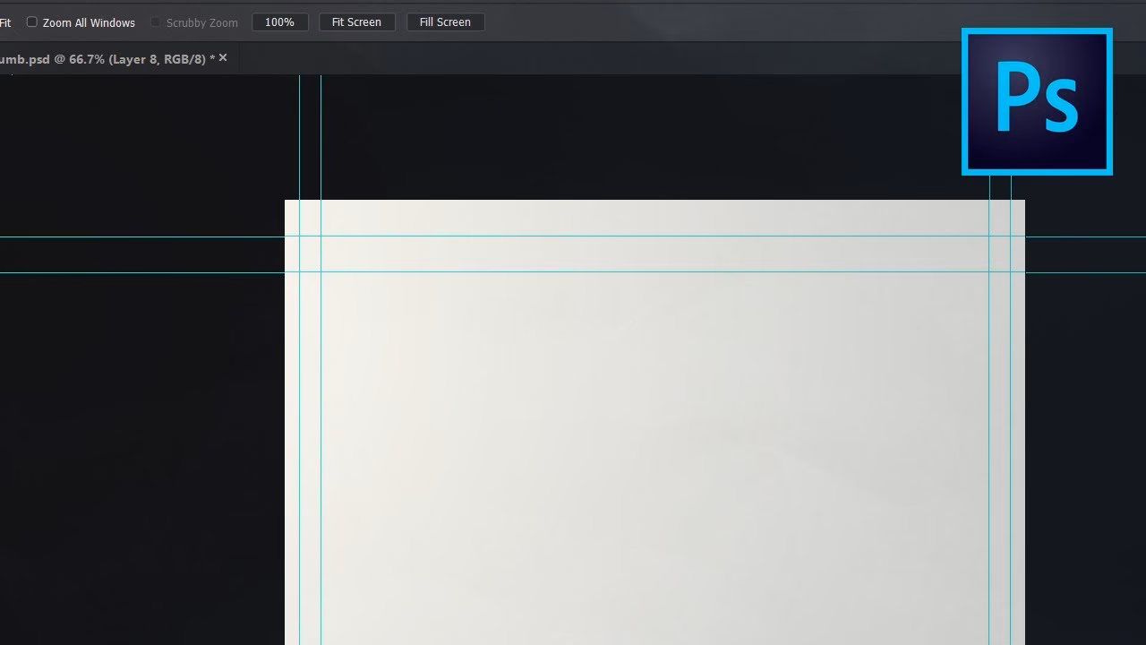Click the Fill Screen button

pos(445,21)
